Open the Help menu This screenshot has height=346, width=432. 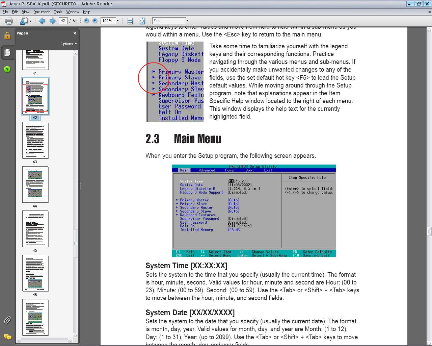87,12
